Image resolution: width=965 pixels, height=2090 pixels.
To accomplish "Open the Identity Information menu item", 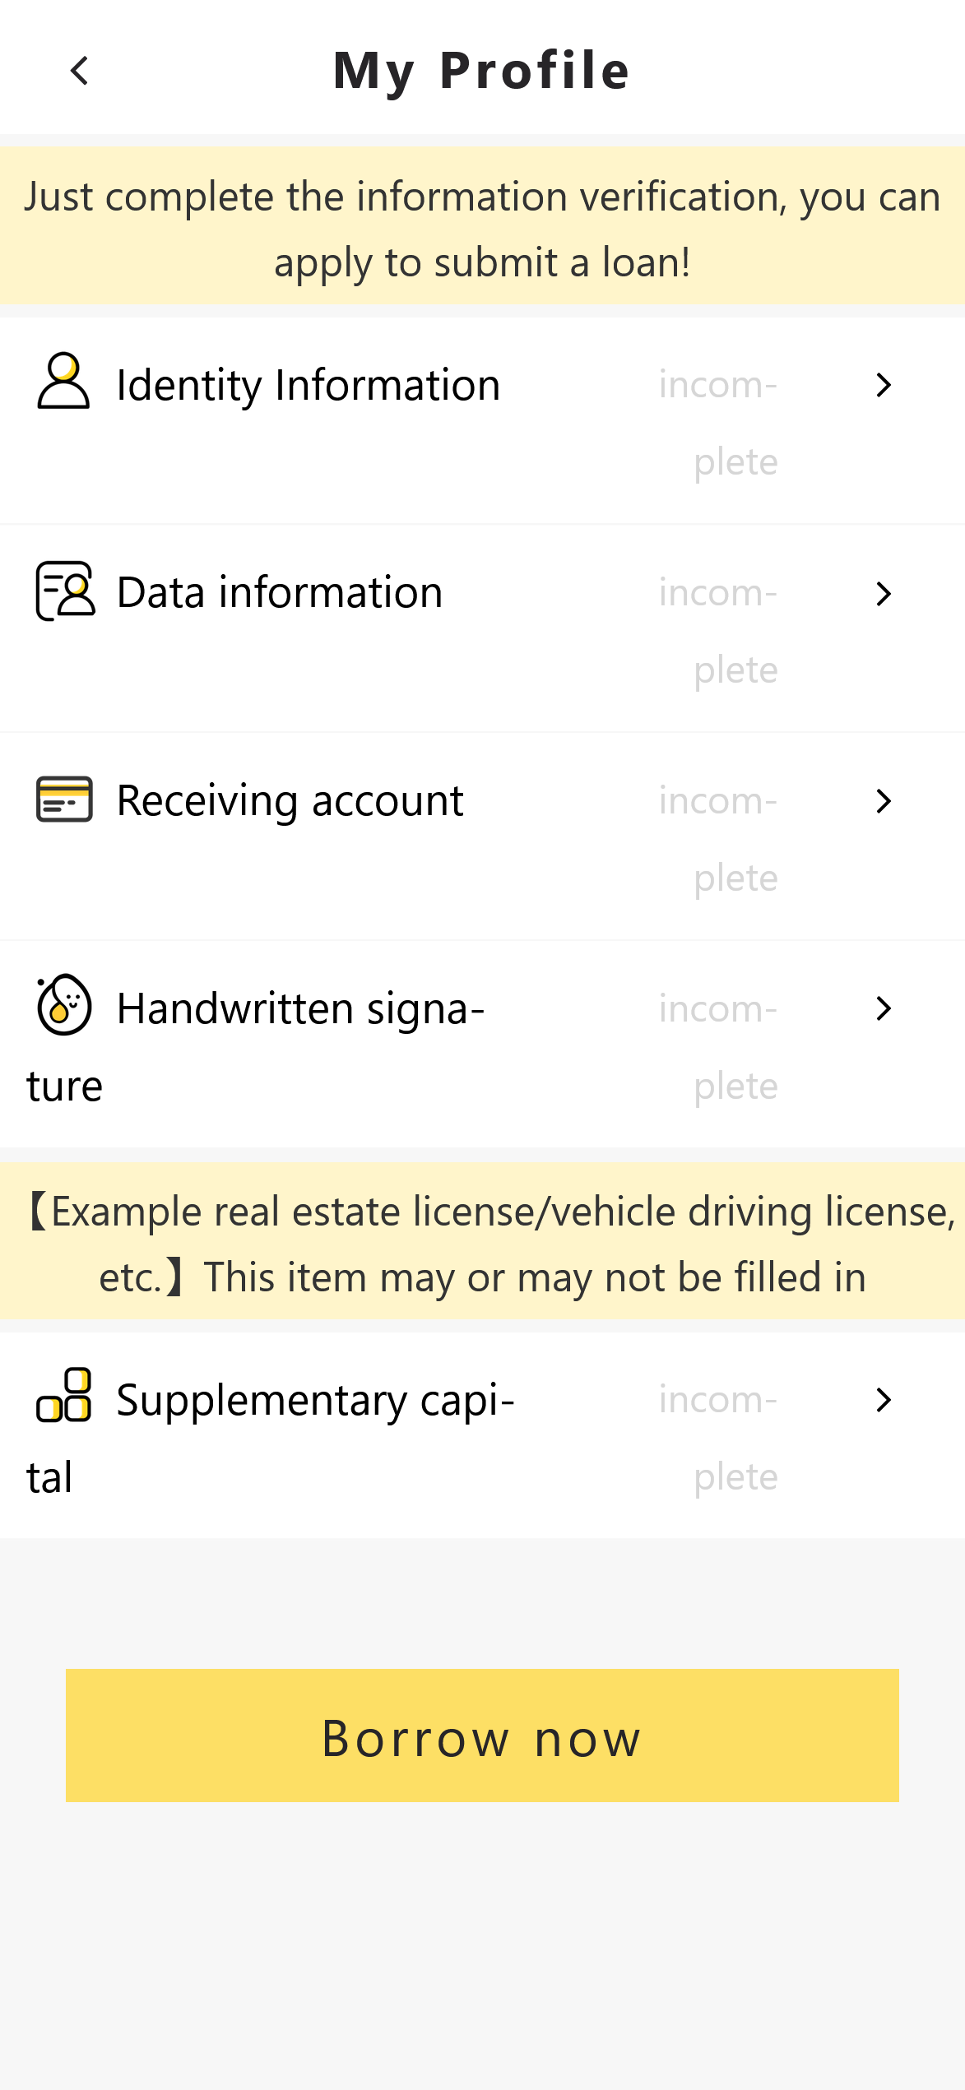I will pos(309,385).
